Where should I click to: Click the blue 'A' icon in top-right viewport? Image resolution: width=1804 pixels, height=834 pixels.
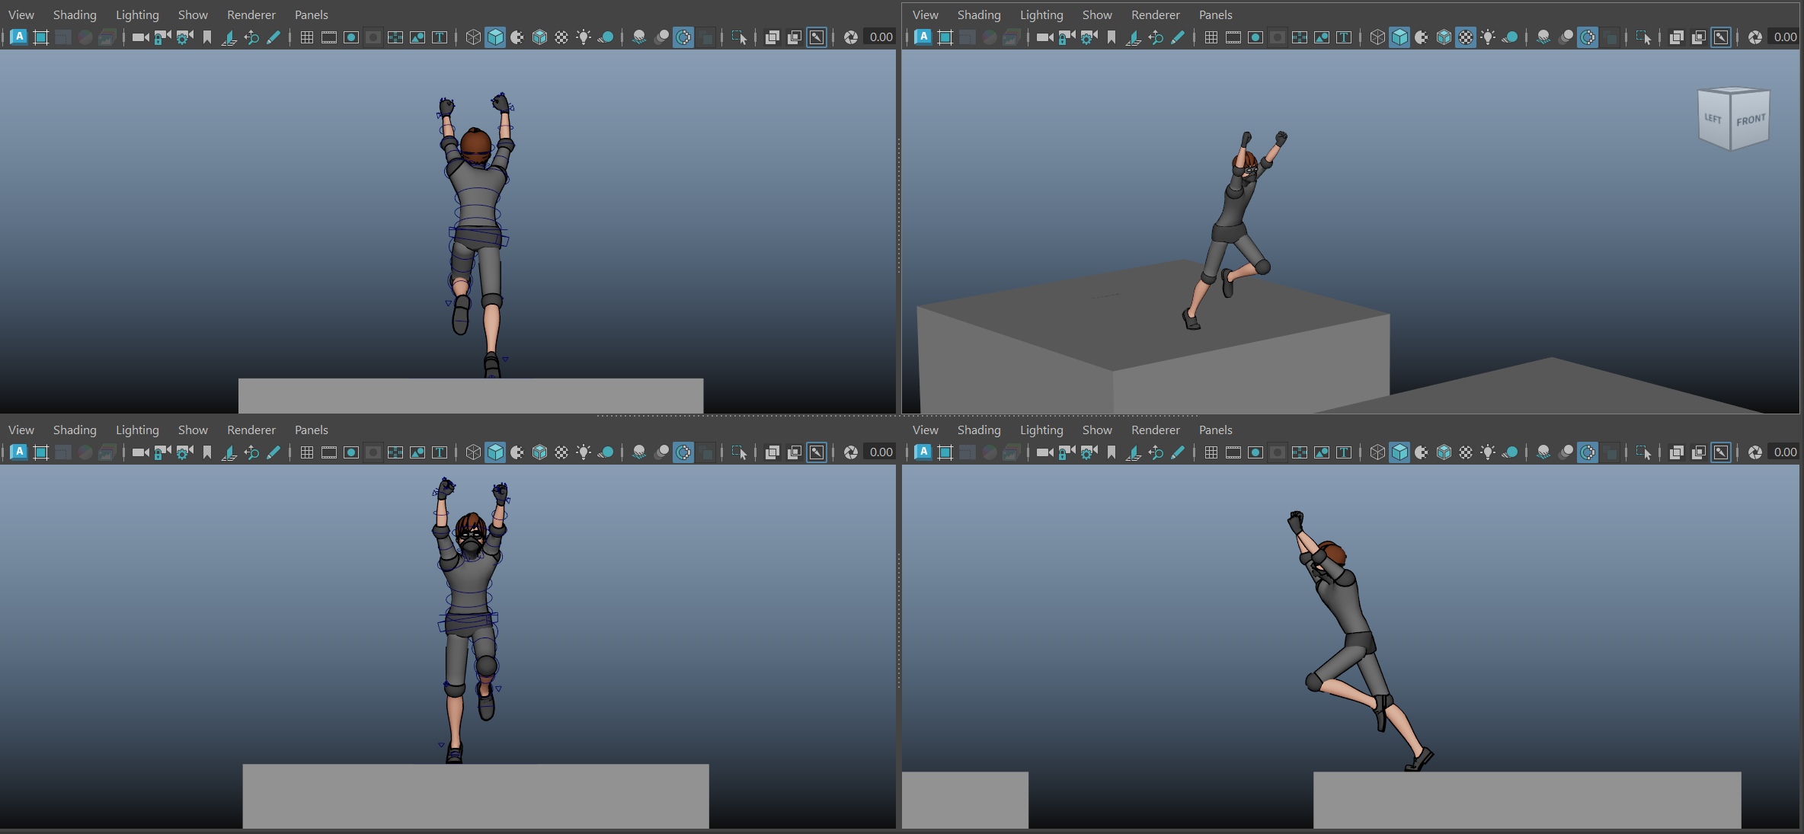(923, 37)
